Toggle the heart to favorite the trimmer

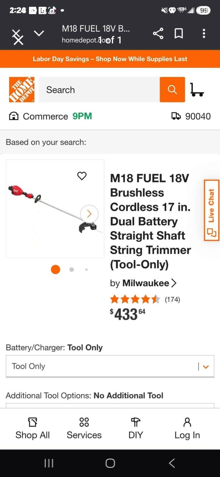point(82,176)
